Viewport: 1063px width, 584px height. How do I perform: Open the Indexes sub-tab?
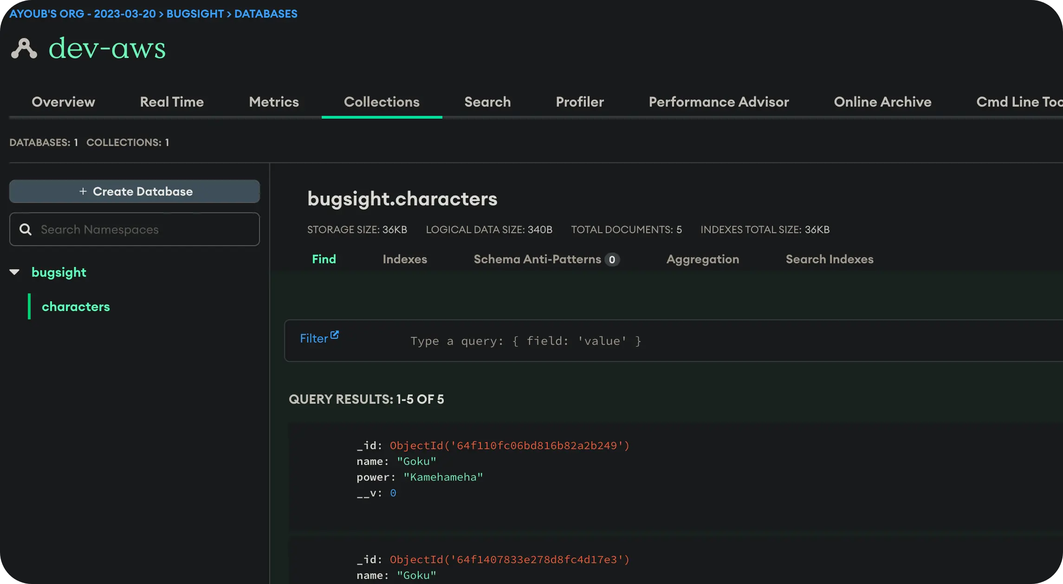tap(405, 259)
